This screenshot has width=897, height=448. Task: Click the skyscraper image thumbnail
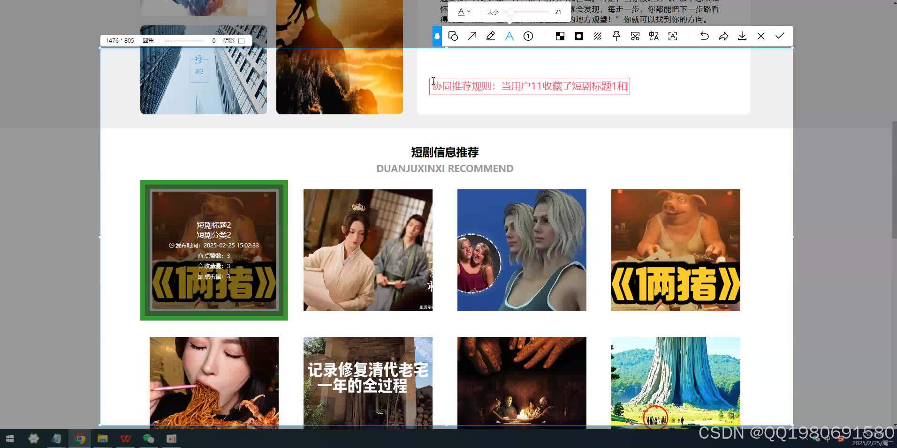coord(204,70)
